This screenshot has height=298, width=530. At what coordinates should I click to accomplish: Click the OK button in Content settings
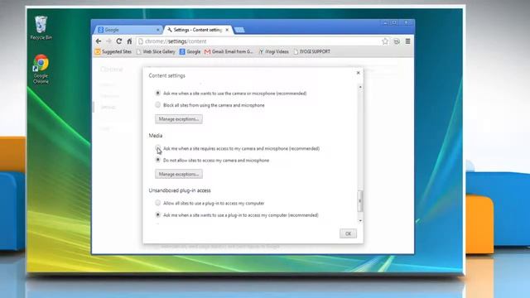pos(348,233)
